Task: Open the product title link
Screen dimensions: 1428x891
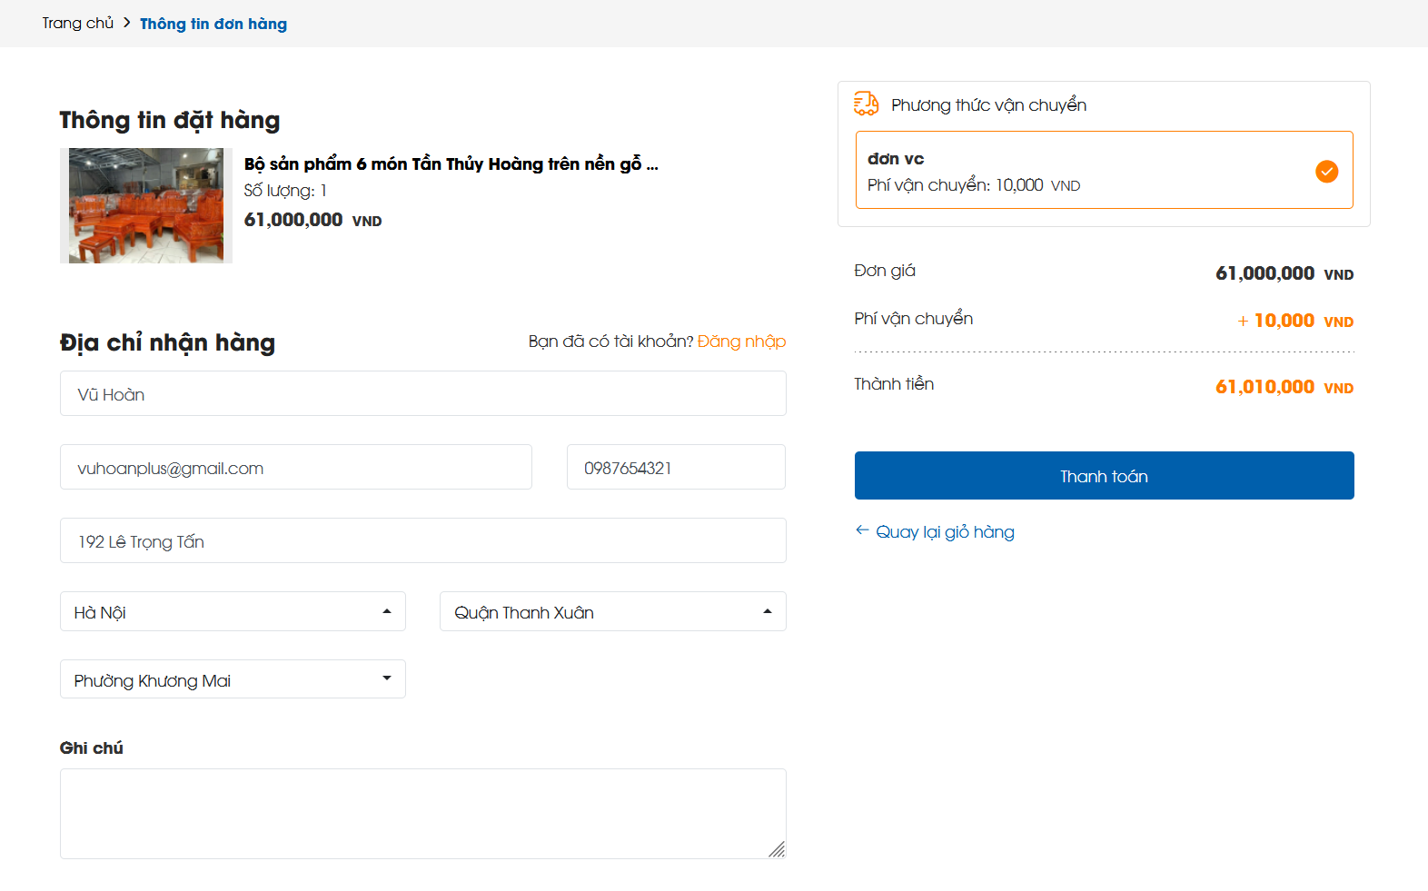Action: 451,164
